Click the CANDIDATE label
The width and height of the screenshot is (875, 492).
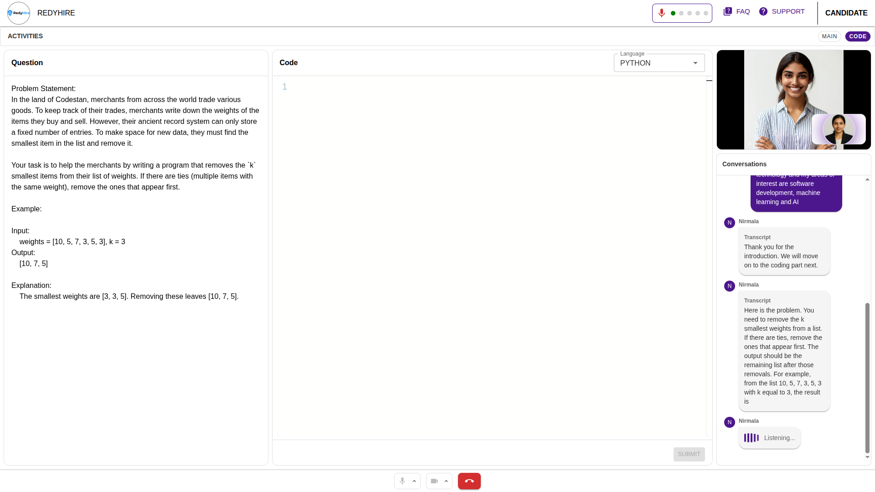pos(846,13)
